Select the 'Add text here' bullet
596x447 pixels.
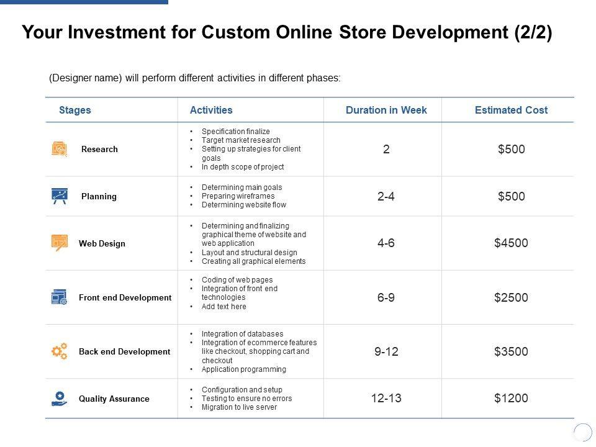pos(224,307)
